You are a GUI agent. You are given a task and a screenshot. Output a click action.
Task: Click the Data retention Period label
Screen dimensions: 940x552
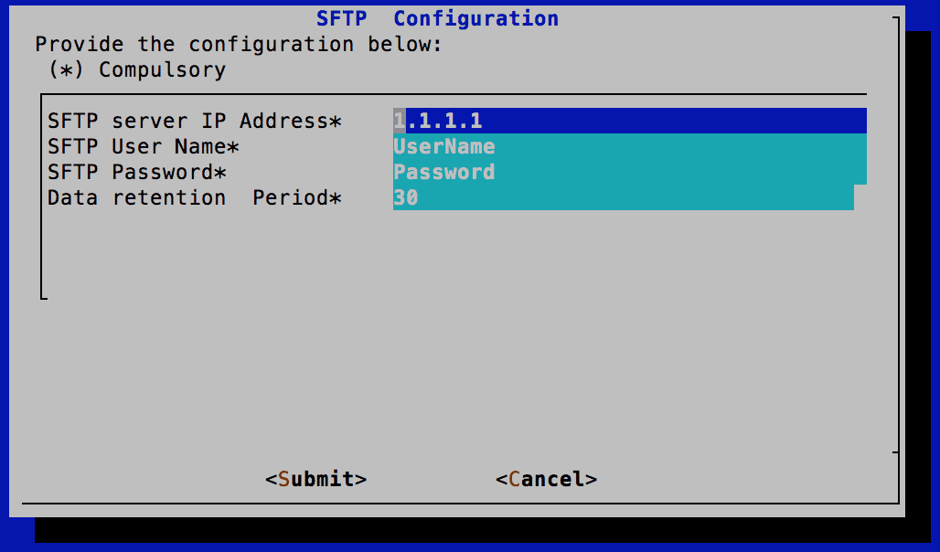coord(193,197)
